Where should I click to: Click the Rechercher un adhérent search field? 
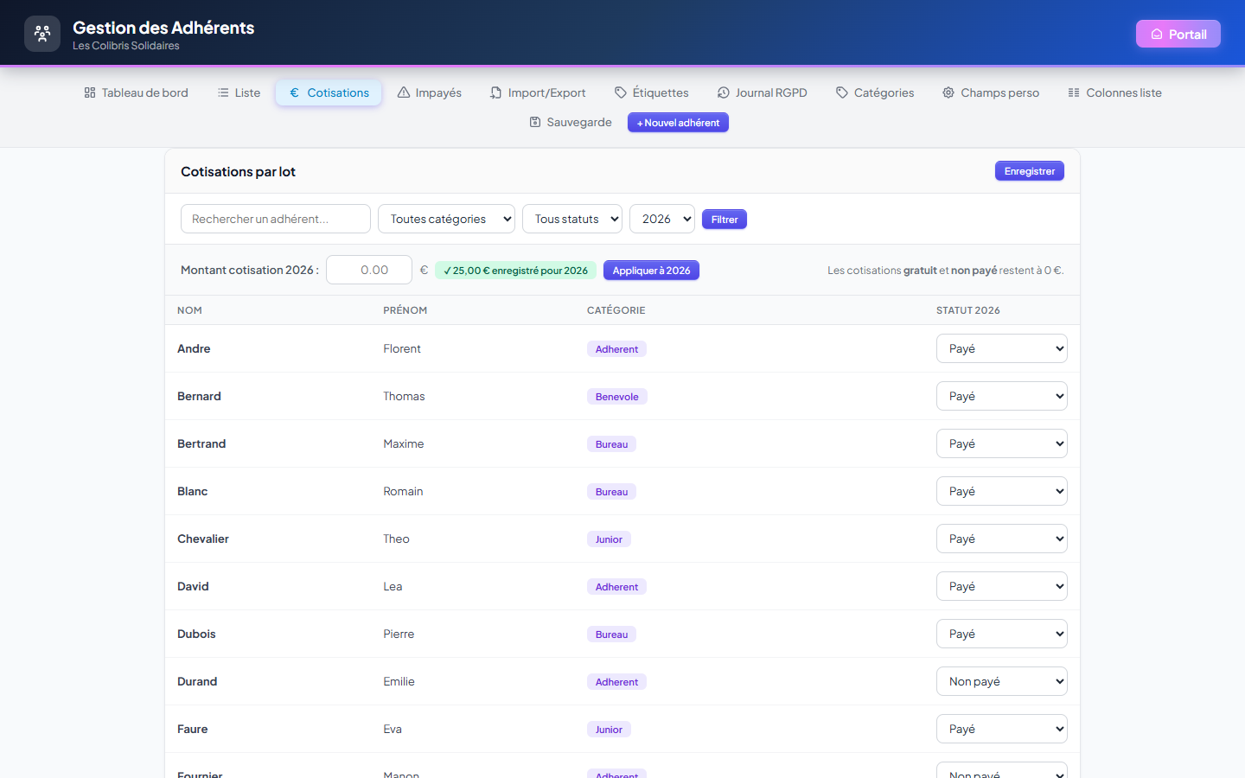pos(276,219)
